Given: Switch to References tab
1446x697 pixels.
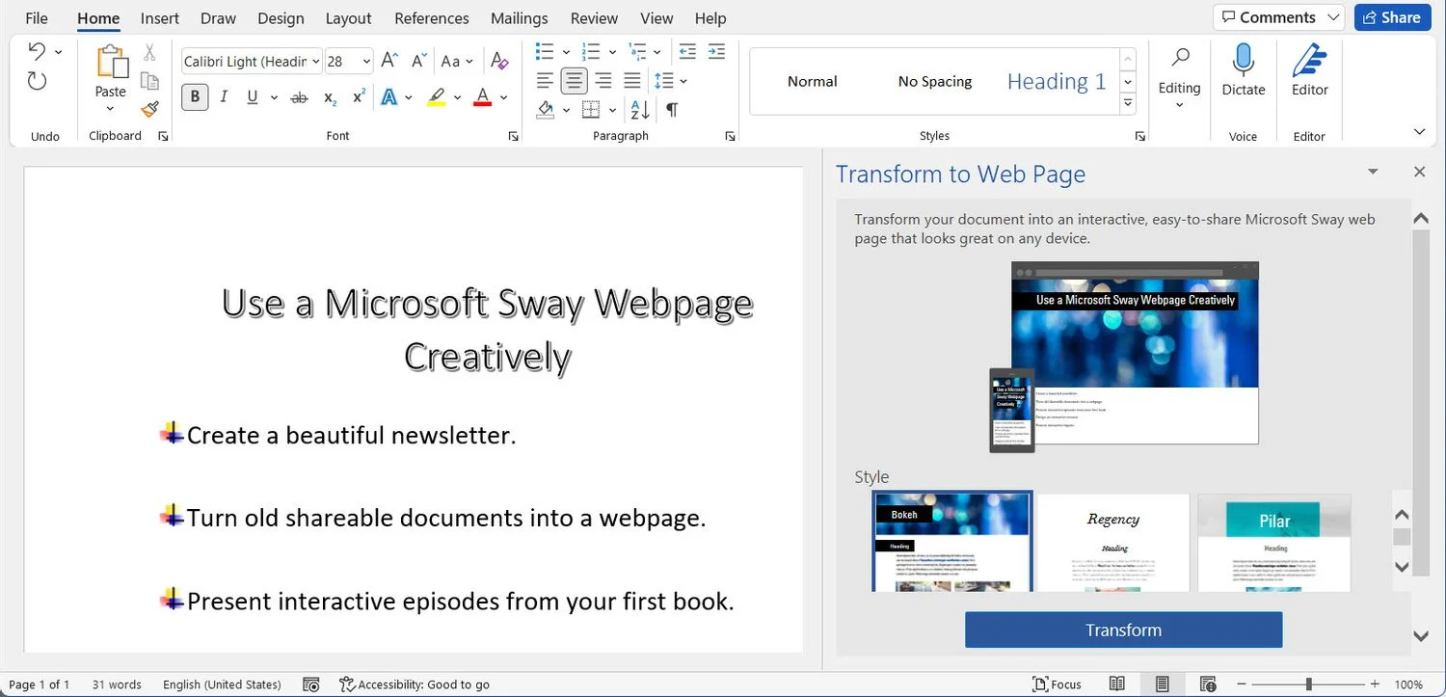Looking at the screenshot, I should [x=433, y=18].
